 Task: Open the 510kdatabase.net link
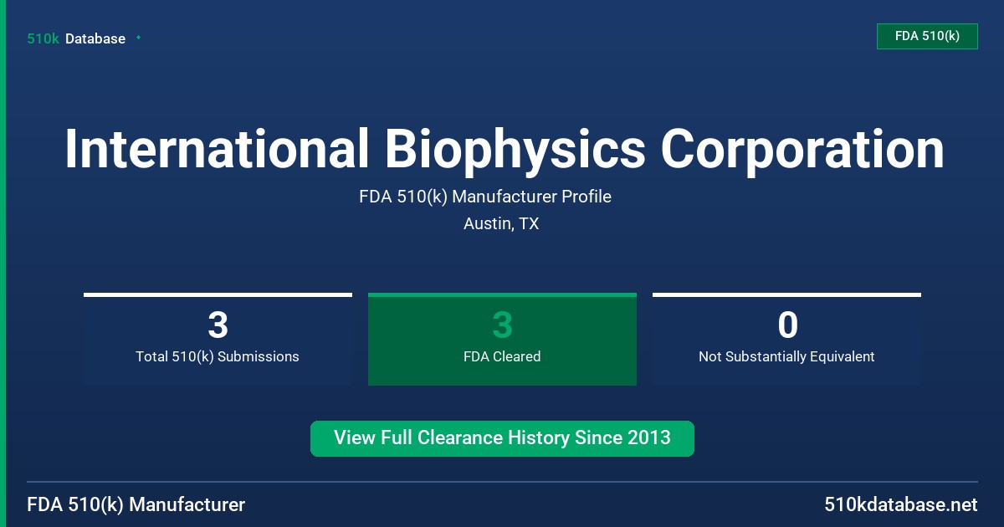(900, 505)
